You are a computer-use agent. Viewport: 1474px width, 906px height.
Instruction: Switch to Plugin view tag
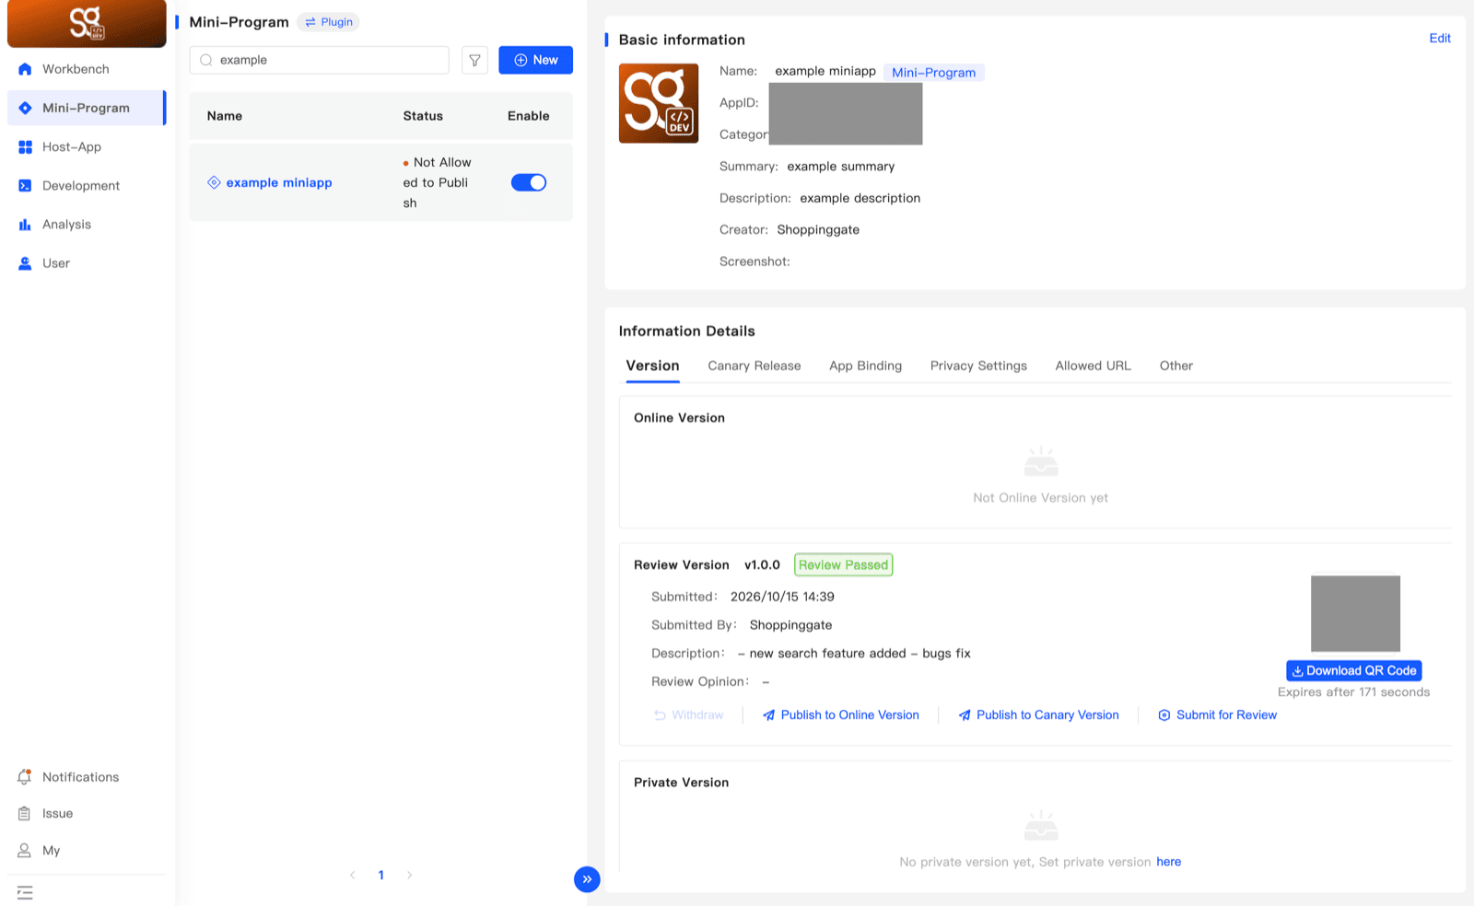point(329,22)
